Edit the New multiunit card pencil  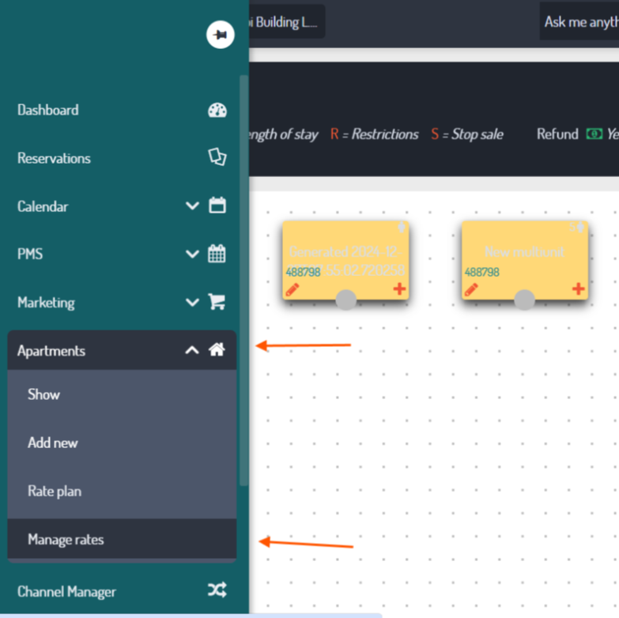pyautogui.click(x=471, y=290)
